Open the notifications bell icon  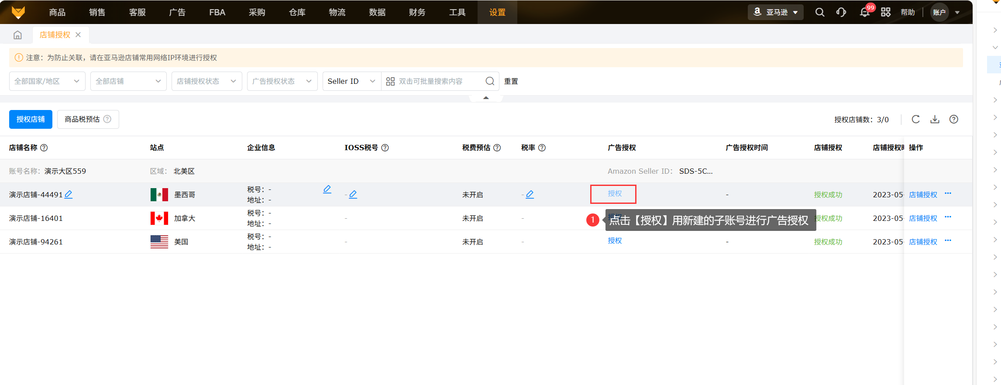[864, 12]
